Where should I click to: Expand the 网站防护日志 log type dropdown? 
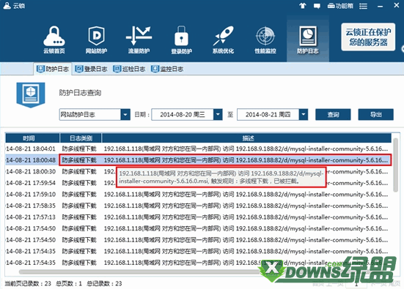coord(125,114)
